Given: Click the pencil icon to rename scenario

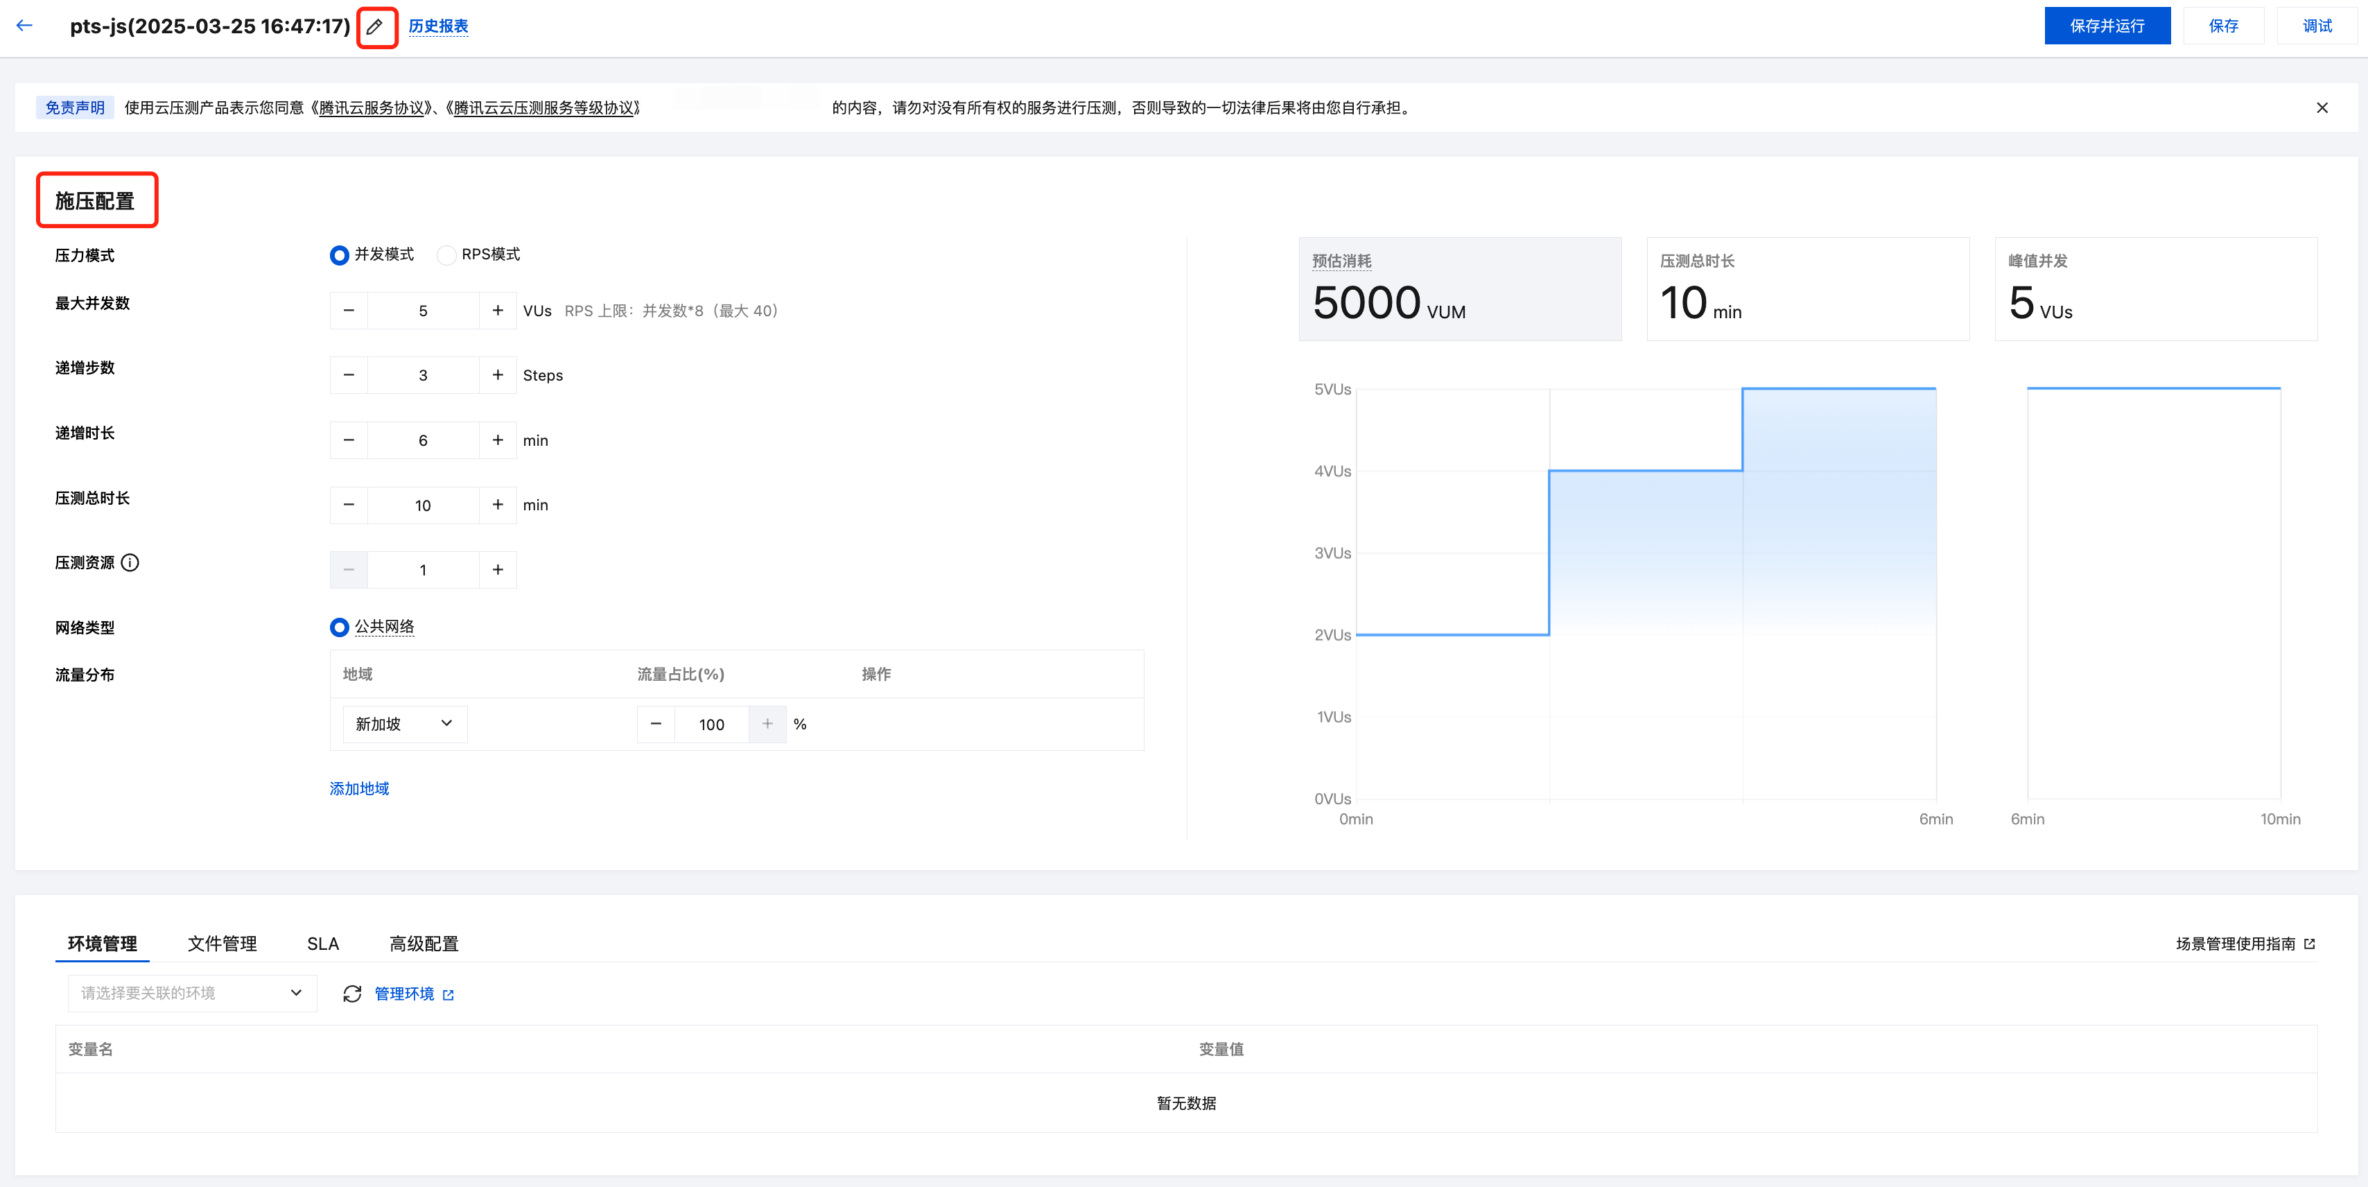Looking at the screenshot, I should [375, 26].
